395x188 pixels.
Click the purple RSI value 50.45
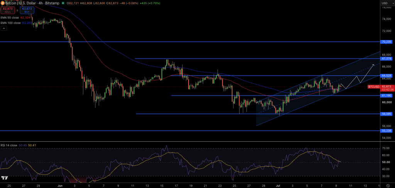pyautogui.click(x=23, y=145)
